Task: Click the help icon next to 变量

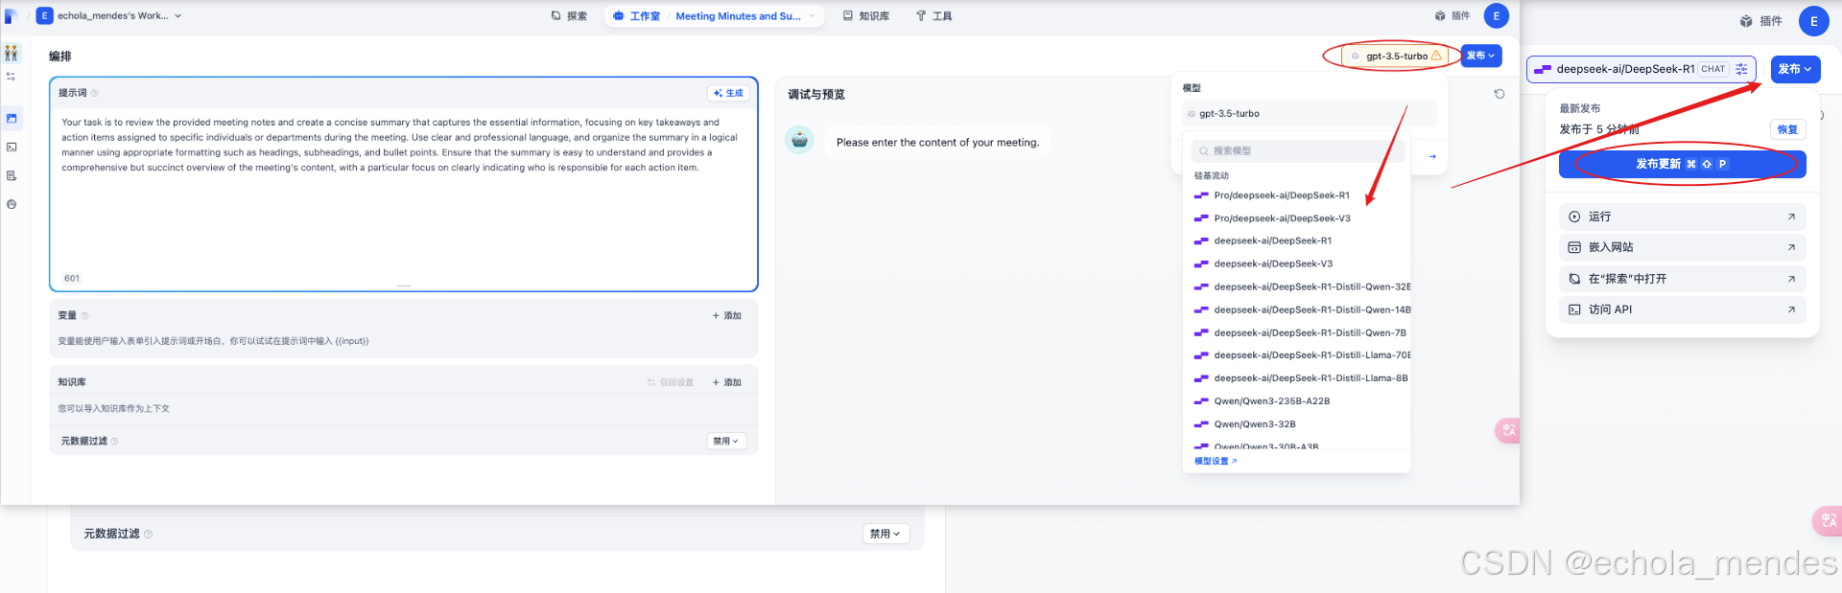Action: tap(84, 315)
